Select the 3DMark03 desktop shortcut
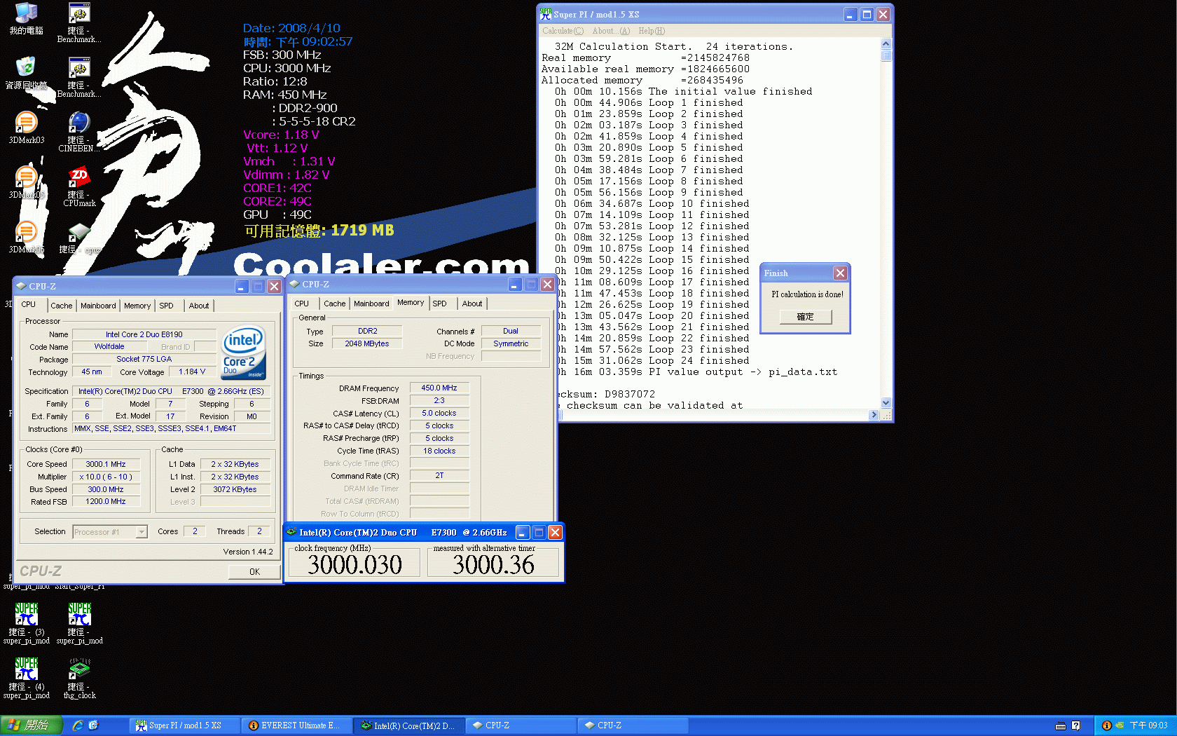This screenshot has height=736, width=1177. [26, 128]
